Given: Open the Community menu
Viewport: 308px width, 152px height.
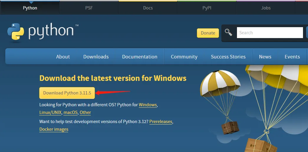Looking at the screenshot, I should (x=184, y=57).
